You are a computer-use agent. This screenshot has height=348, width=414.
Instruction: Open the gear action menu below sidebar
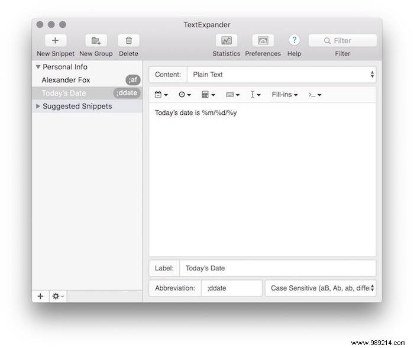point(58,296)
